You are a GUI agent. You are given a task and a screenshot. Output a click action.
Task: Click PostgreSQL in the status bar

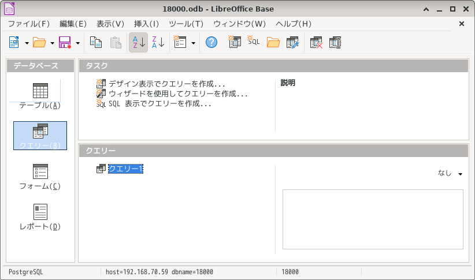(26, 272)
